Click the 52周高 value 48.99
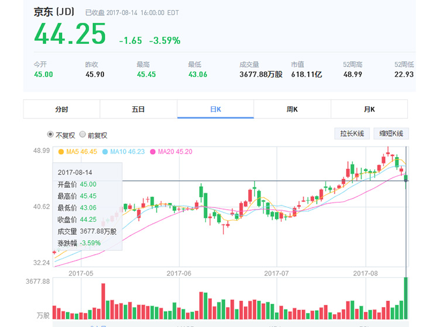439x327 pixels. click(353, 75)
